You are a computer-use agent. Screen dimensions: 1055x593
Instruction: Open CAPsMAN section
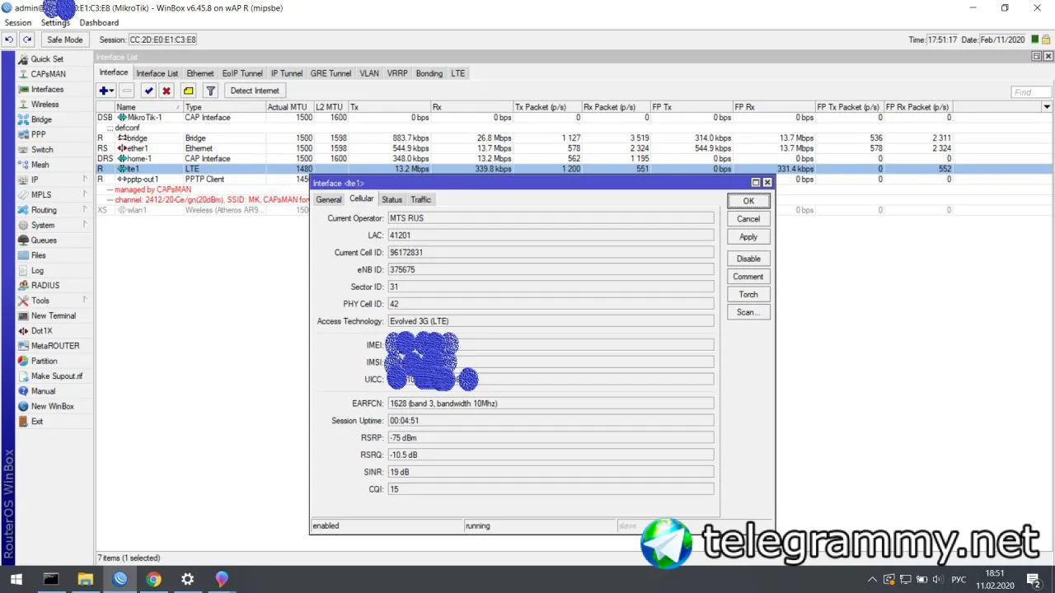48,74
